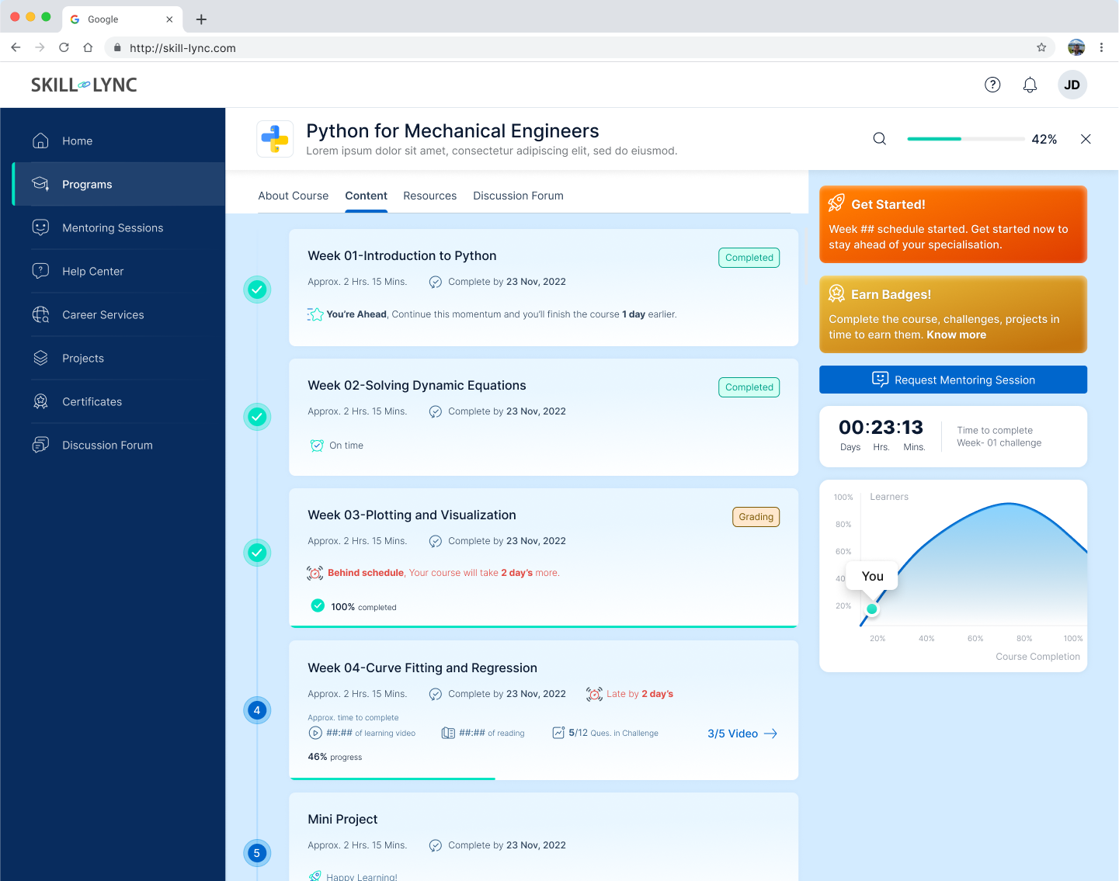The image size is (1119, 881).
Task: Click the rocket icon in Get Started card
Action: click(836, 203)
